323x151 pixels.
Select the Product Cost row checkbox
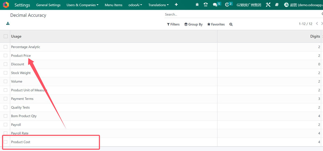6,142
